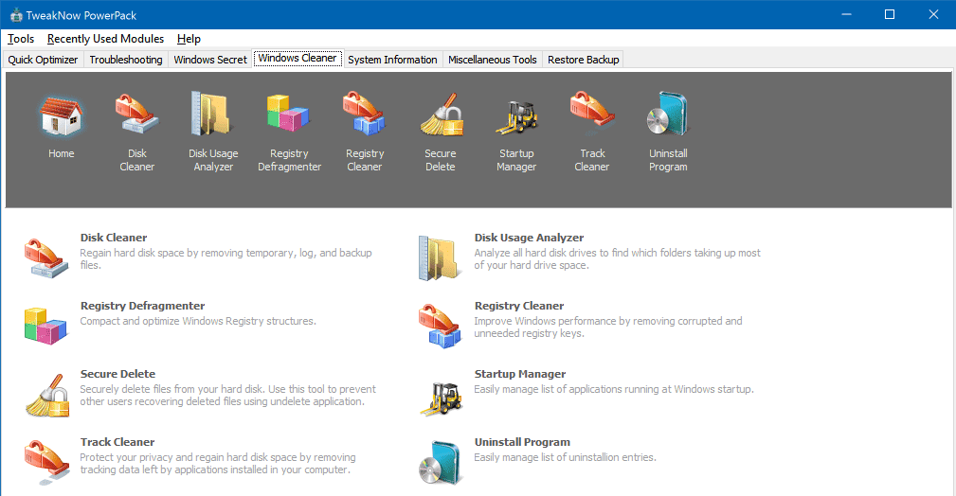The height and width of the screenshot is (496, 956).
Task: Click Registry Cleaner icon in the list
Action: click(441, 327)
